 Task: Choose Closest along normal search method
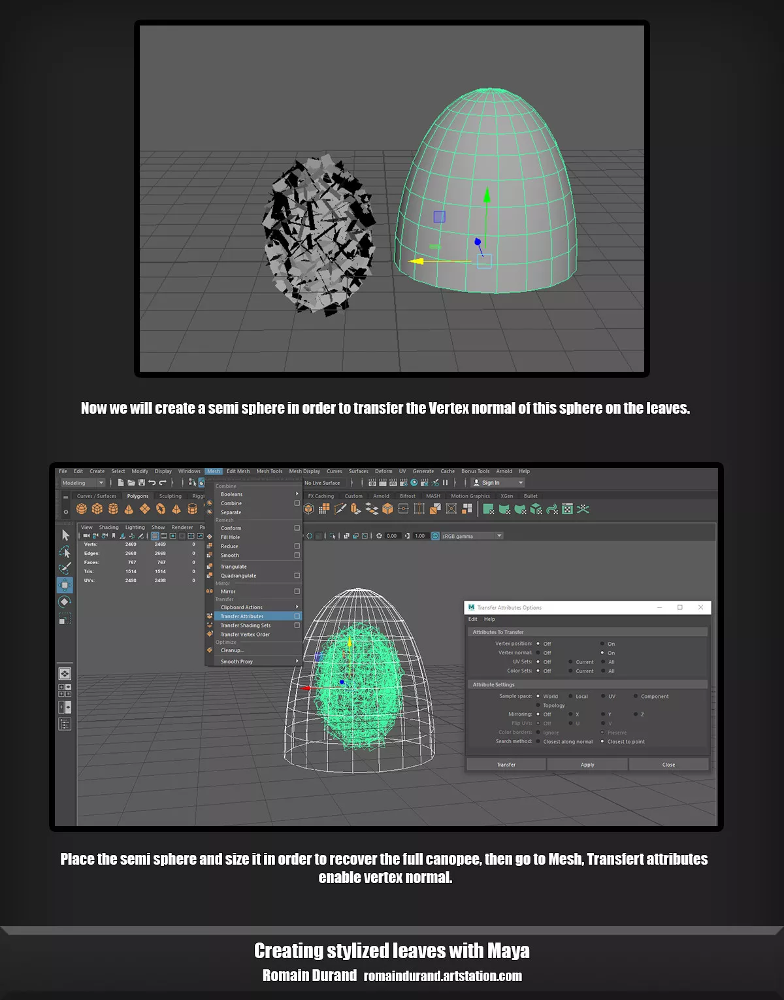[x=538, y=742]
